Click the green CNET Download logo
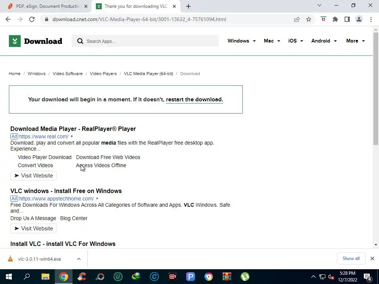379x284 pixels. tap(36, 41)
